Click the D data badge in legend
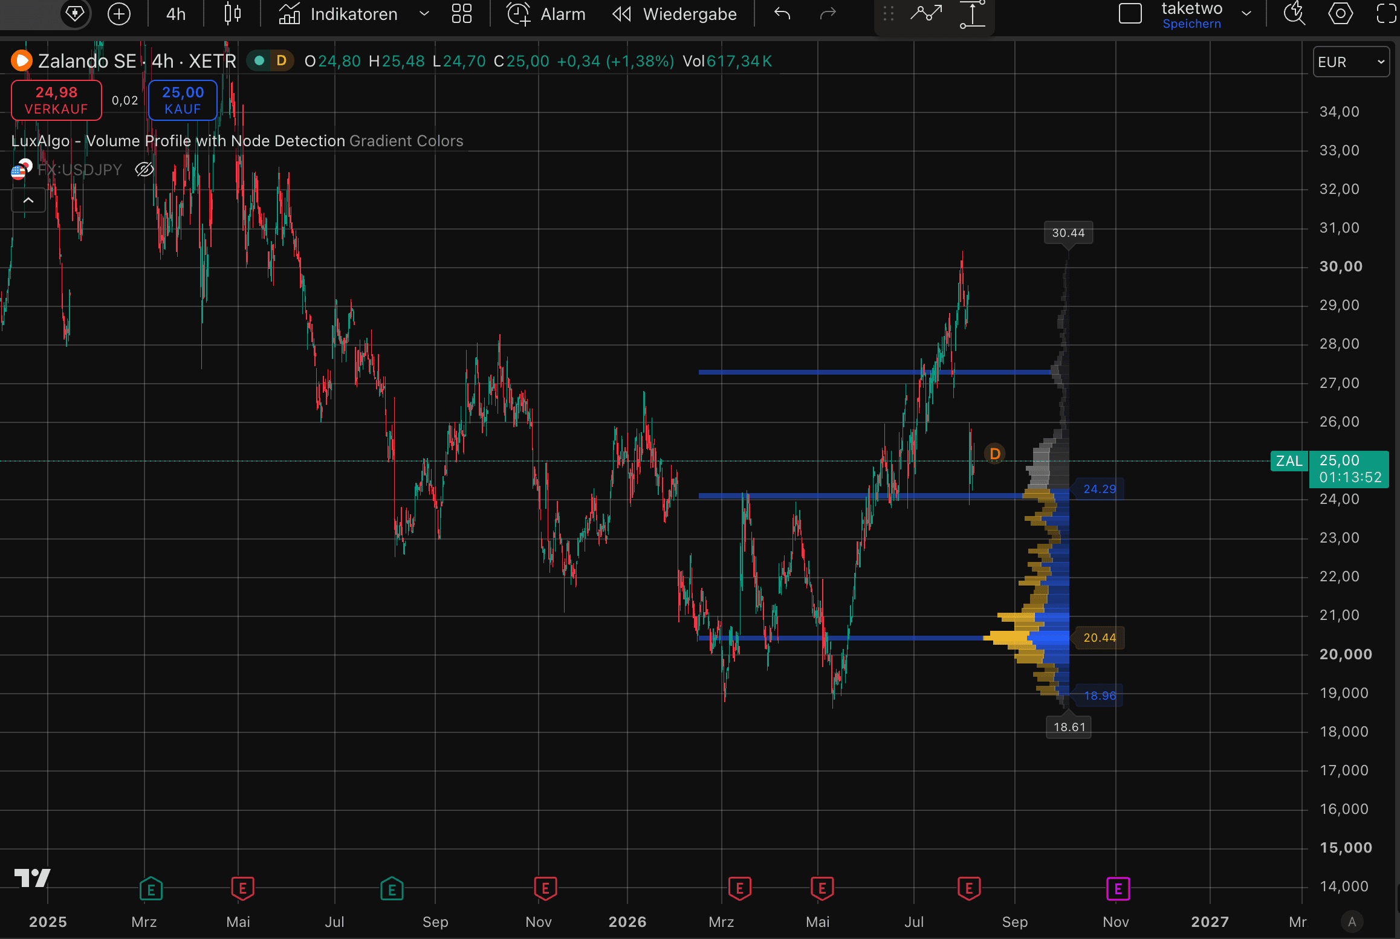 (281, 60)
